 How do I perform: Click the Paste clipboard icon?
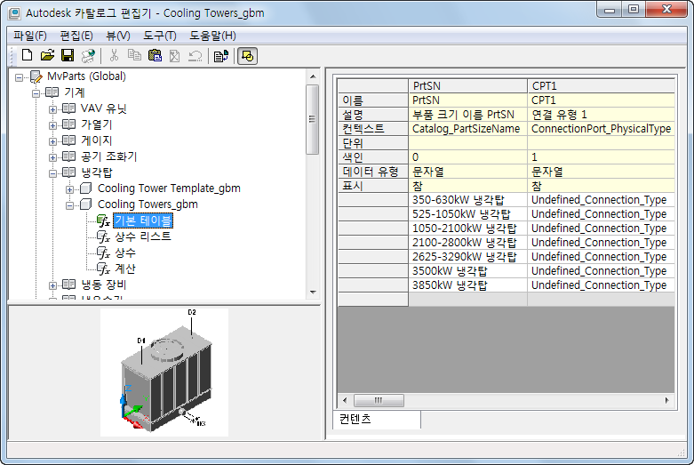tap(155, 55)
